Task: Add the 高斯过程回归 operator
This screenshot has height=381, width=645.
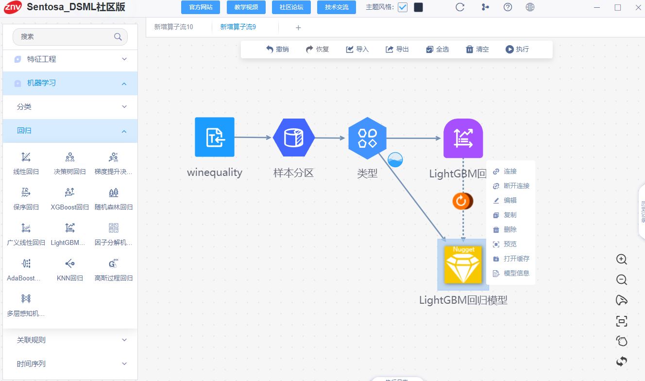Action: click(x=114, y=270)
